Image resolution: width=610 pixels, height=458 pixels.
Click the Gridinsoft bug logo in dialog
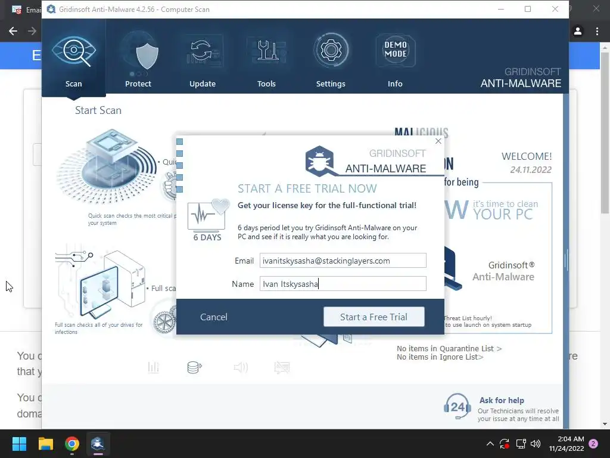(320, 161)
